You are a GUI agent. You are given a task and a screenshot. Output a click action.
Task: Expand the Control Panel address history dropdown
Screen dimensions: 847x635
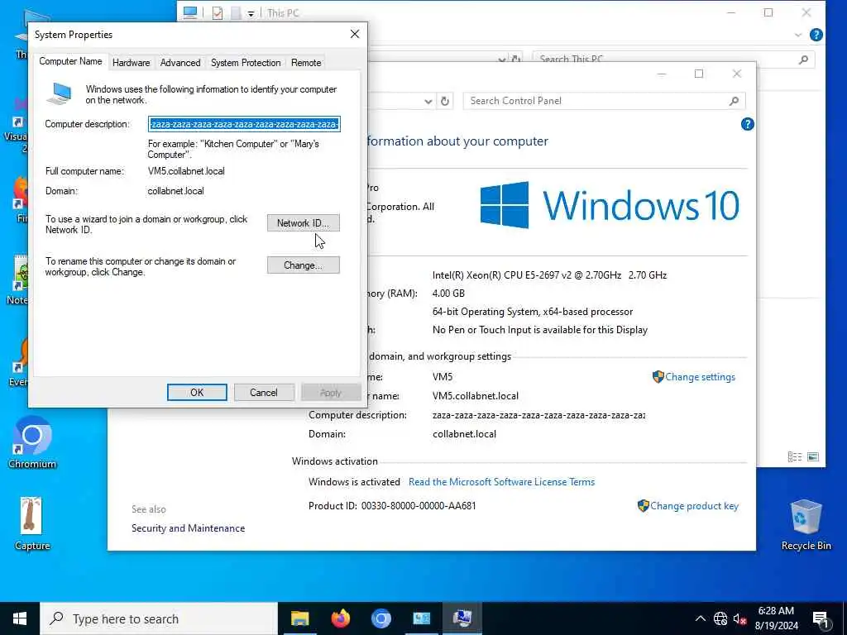click(x=428, y=101)
